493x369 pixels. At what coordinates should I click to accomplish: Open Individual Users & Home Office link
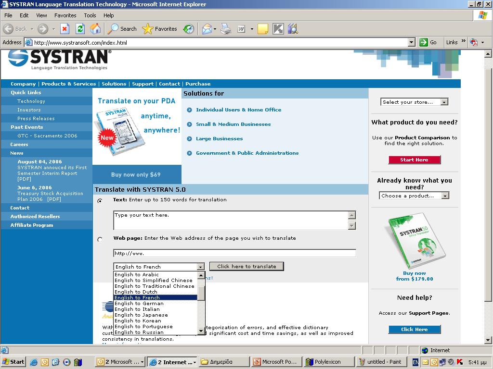(x=239, y=110)
